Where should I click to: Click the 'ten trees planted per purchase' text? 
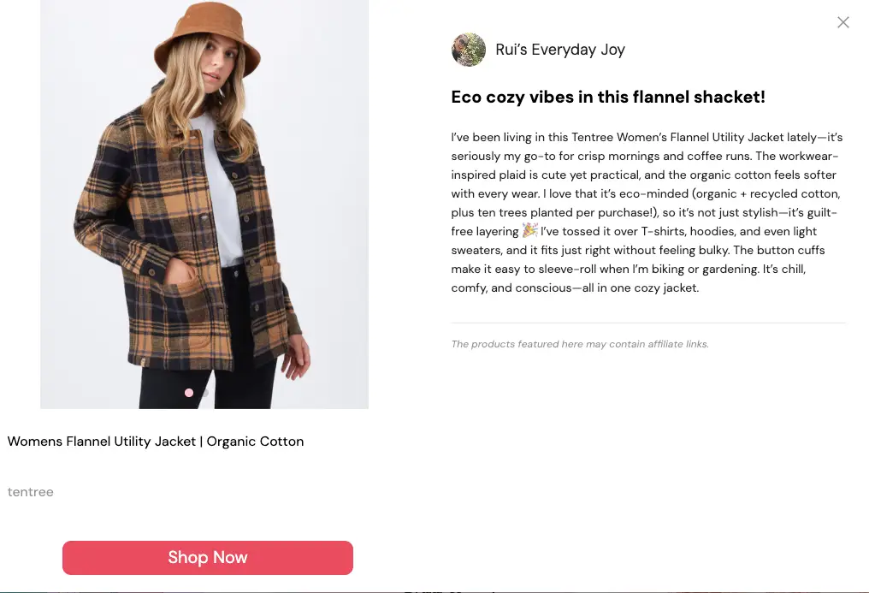coord(552,212)
